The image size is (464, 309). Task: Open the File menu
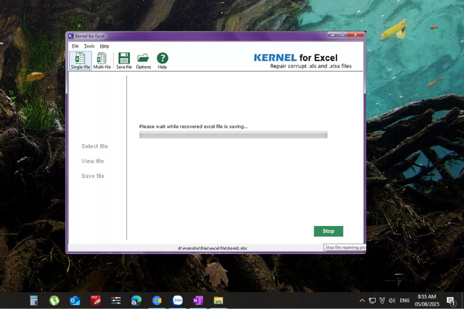pos(75,46)
